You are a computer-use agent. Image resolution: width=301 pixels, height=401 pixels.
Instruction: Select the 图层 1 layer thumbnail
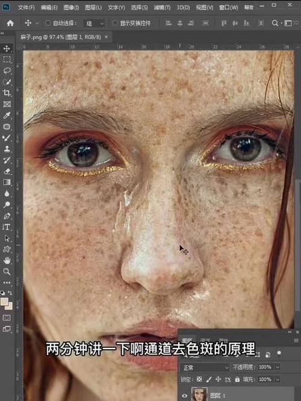(199, 394)
